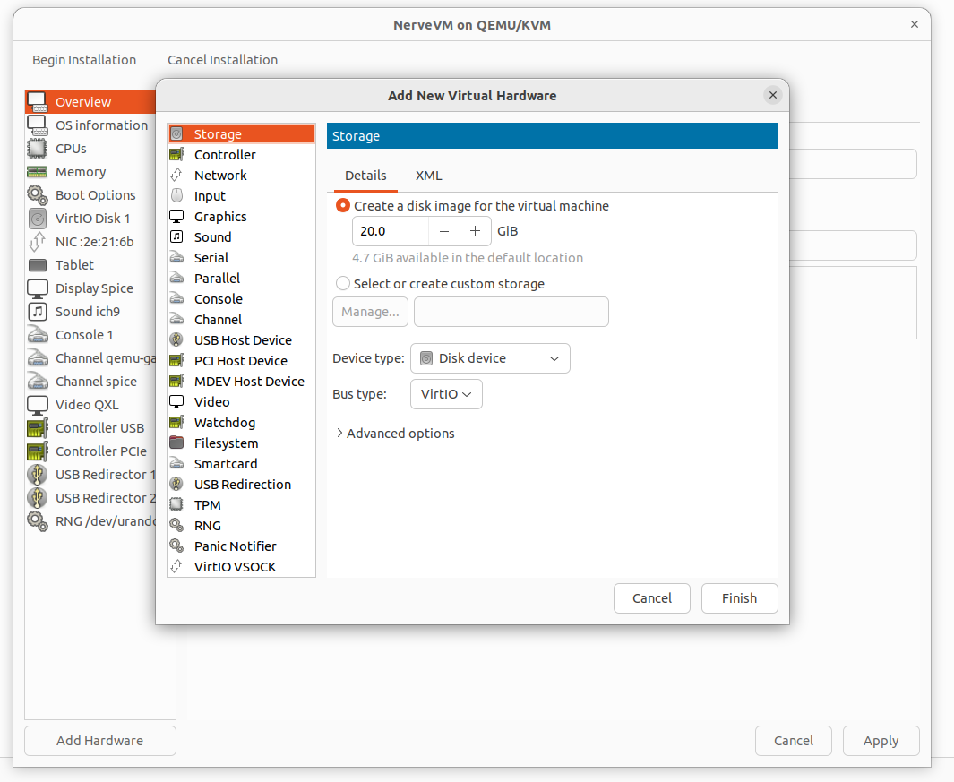The height and width of the screenshot is (782, 954).
Task: Enable 'Create a disk image' radio option
Action: (x=343, y=206)
